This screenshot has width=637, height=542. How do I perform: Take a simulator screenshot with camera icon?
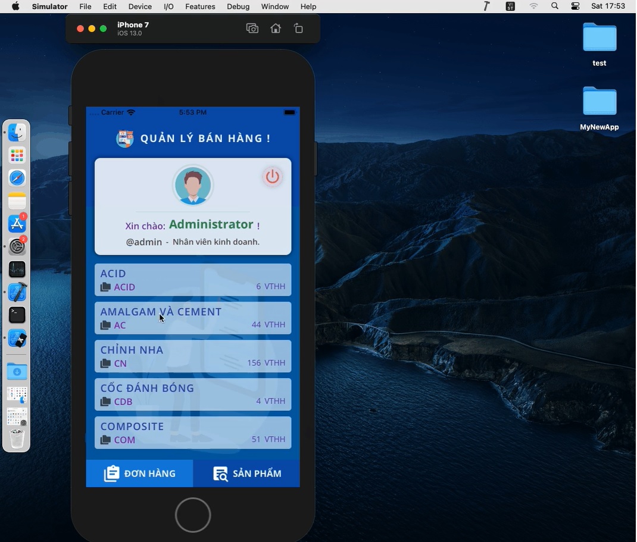[252, 29]
